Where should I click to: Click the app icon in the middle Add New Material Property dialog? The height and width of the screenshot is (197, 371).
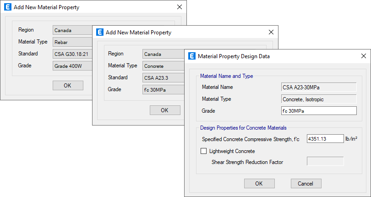point(100,33)
